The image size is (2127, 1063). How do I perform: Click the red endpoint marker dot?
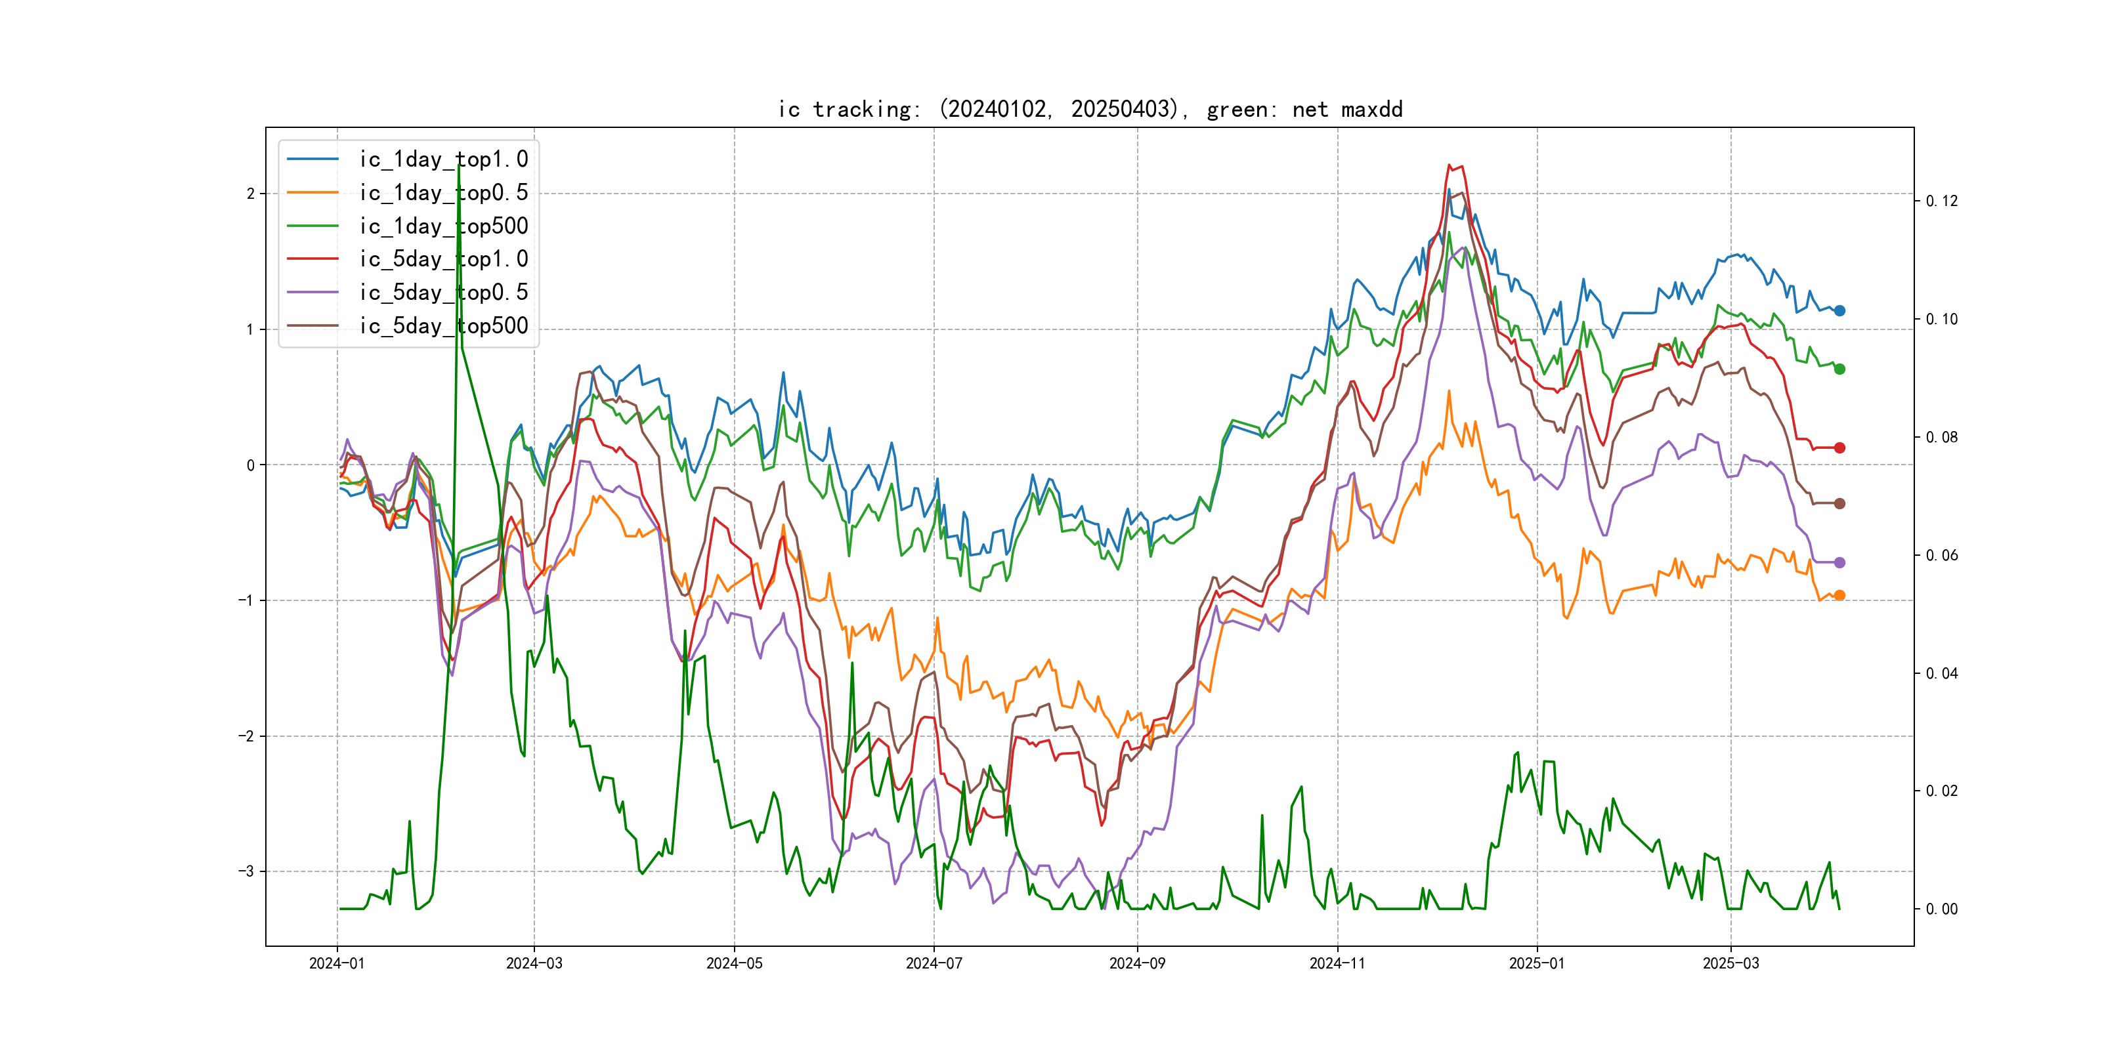click(1839, 448)
